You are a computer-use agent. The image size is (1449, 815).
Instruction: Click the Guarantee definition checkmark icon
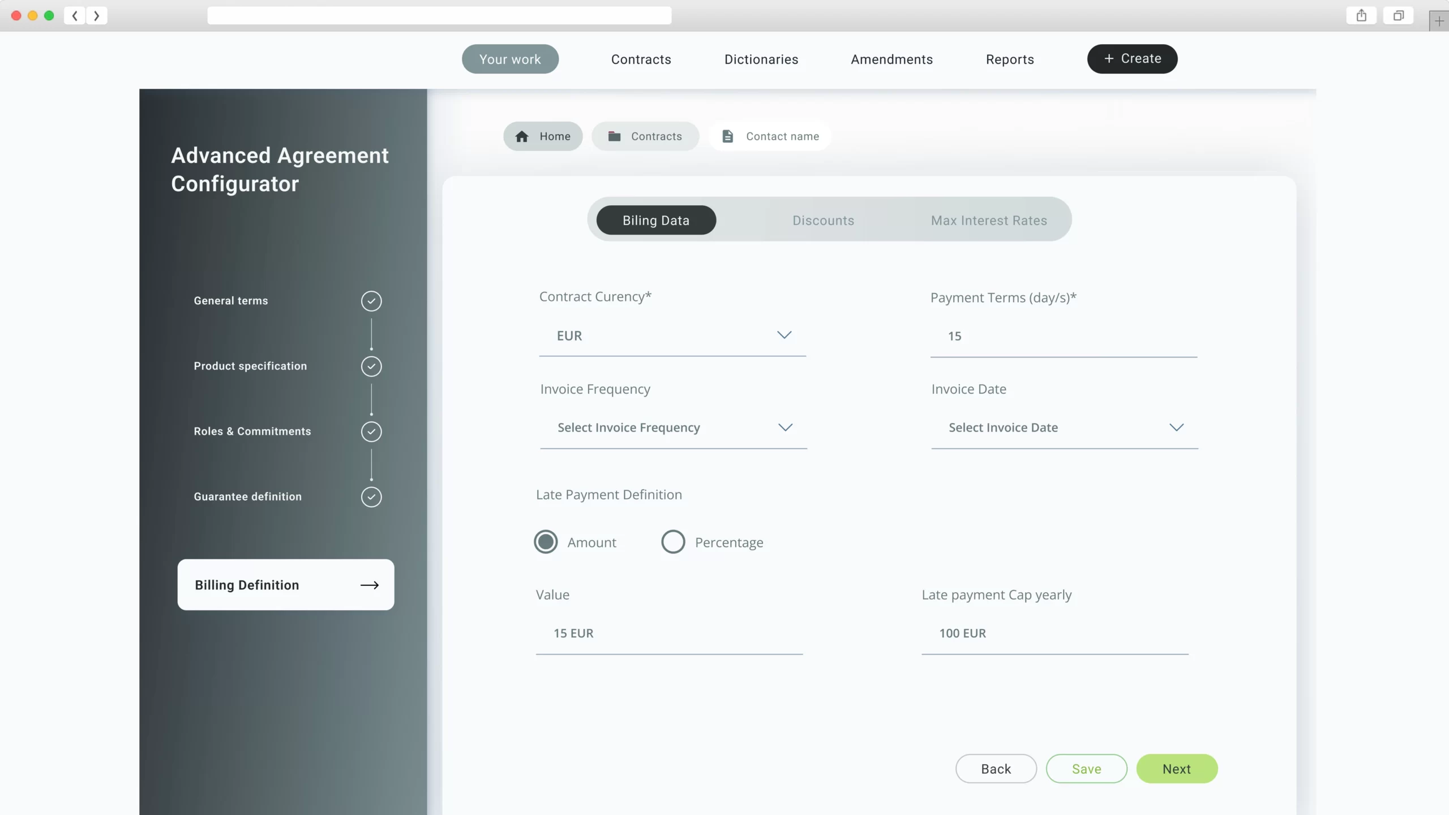[371, 497]
